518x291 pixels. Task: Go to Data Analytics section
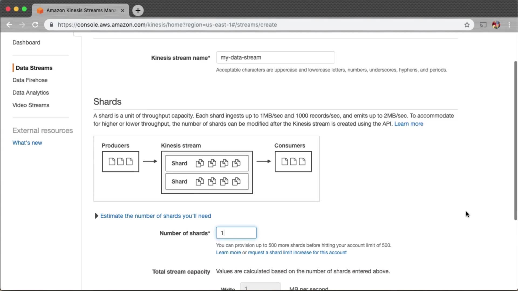point(30,92)
